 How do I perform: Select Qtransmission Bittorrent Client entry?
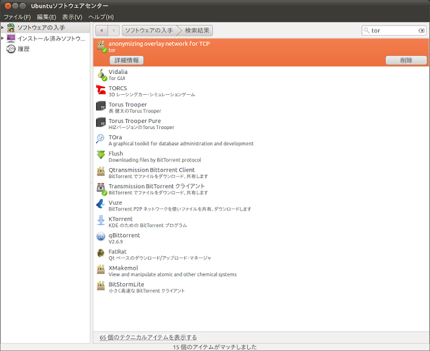[261, 173]
